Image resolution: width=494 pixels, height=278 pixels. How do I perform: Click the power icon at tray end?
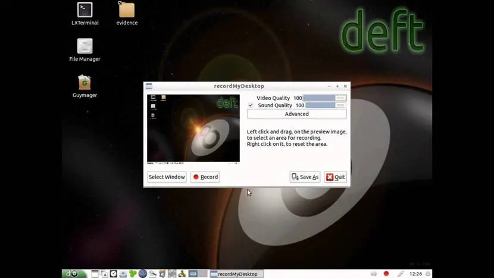(428, 274)
